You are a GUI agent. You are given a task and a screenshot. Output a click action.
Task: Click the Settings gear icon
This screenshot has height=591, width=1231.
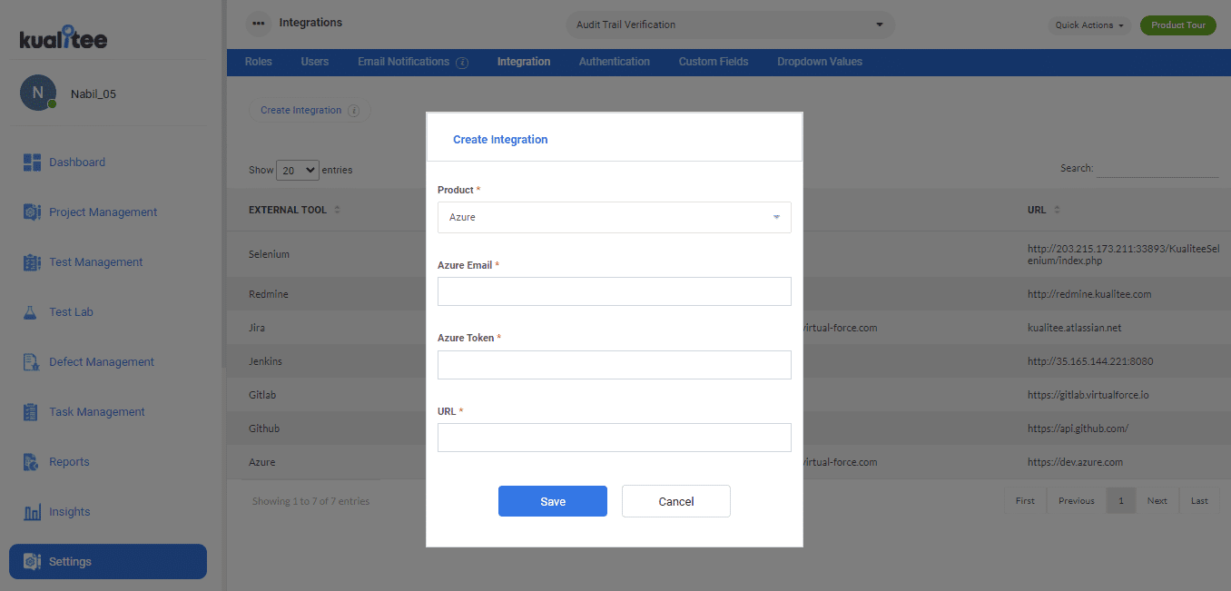pos(32,562)
